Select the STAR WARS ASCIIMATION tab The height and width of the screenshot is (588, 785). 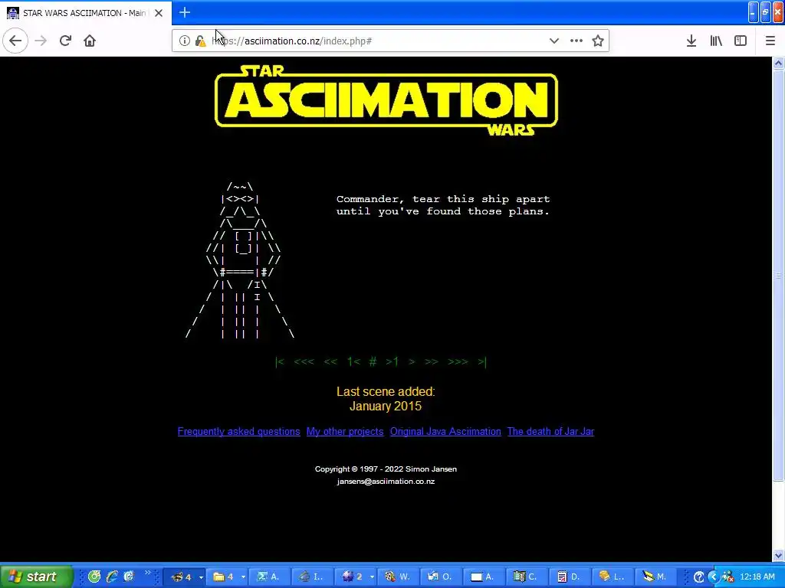pos(85,13)
